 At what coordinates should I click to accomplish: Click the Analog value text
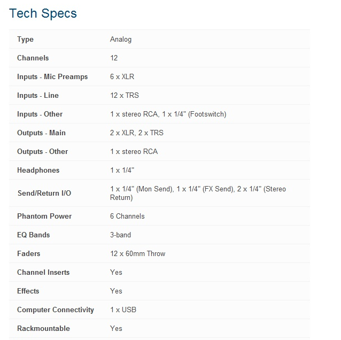121,40
